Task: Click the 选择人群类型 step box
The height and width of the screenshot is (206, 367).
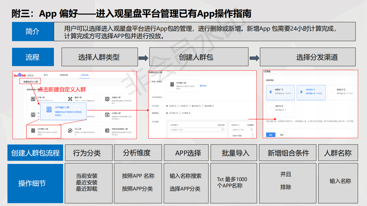Action: 99,57
